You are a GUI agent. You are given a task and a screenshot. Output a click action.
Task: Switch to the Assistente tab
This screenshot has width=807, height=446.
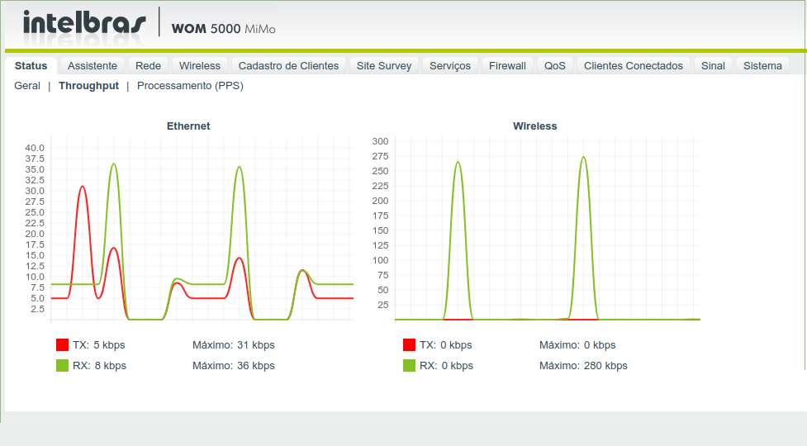93,66
